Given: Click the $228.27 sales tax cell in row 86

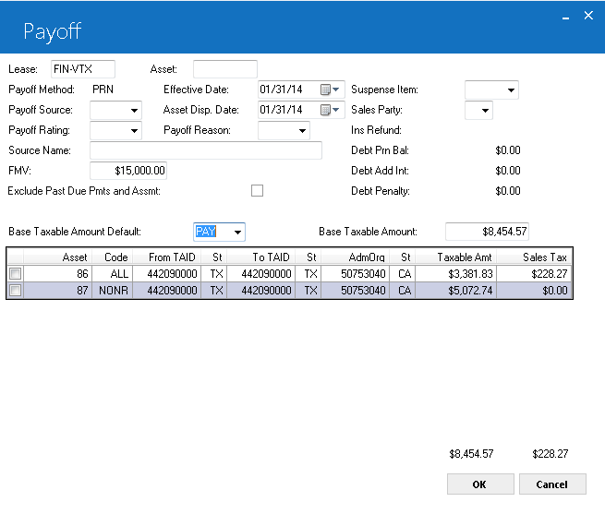Looking at the screenshot, I should tap(534, 274).
